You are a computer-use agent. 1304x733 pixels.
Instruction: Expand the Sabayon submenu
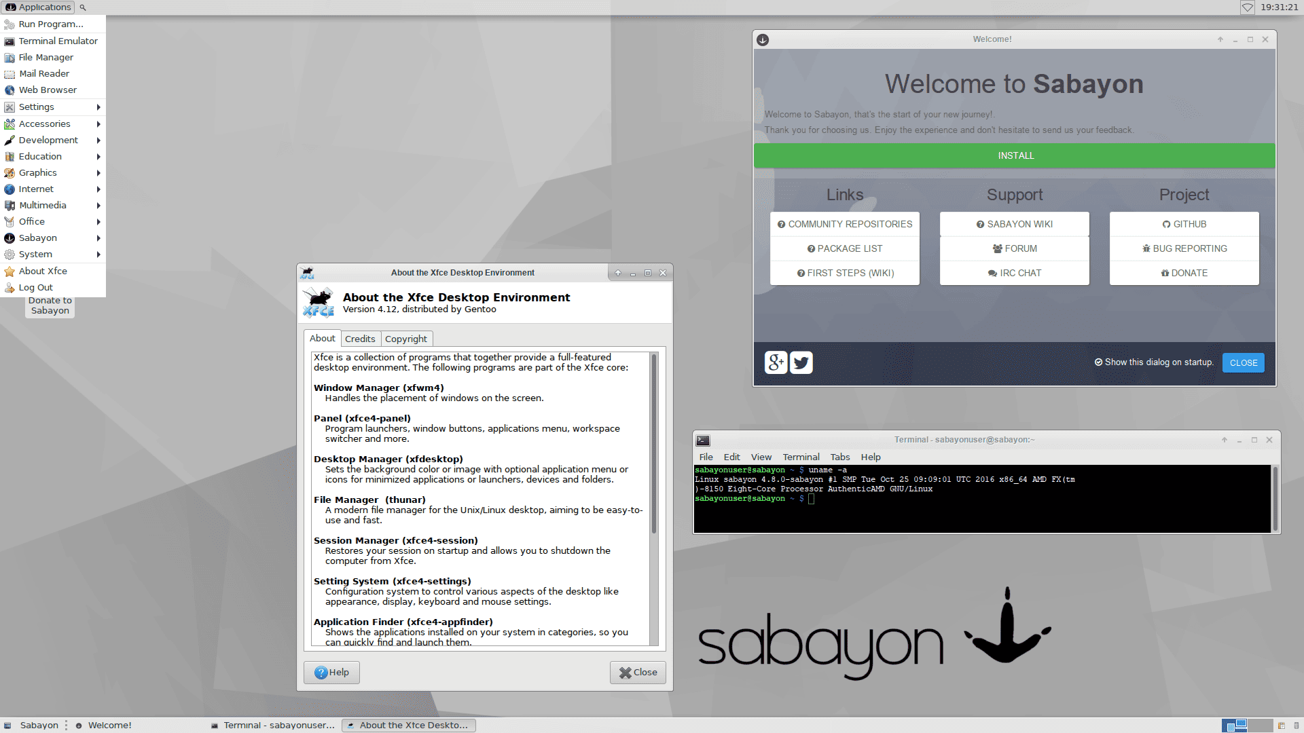click(x=53, y=238)
